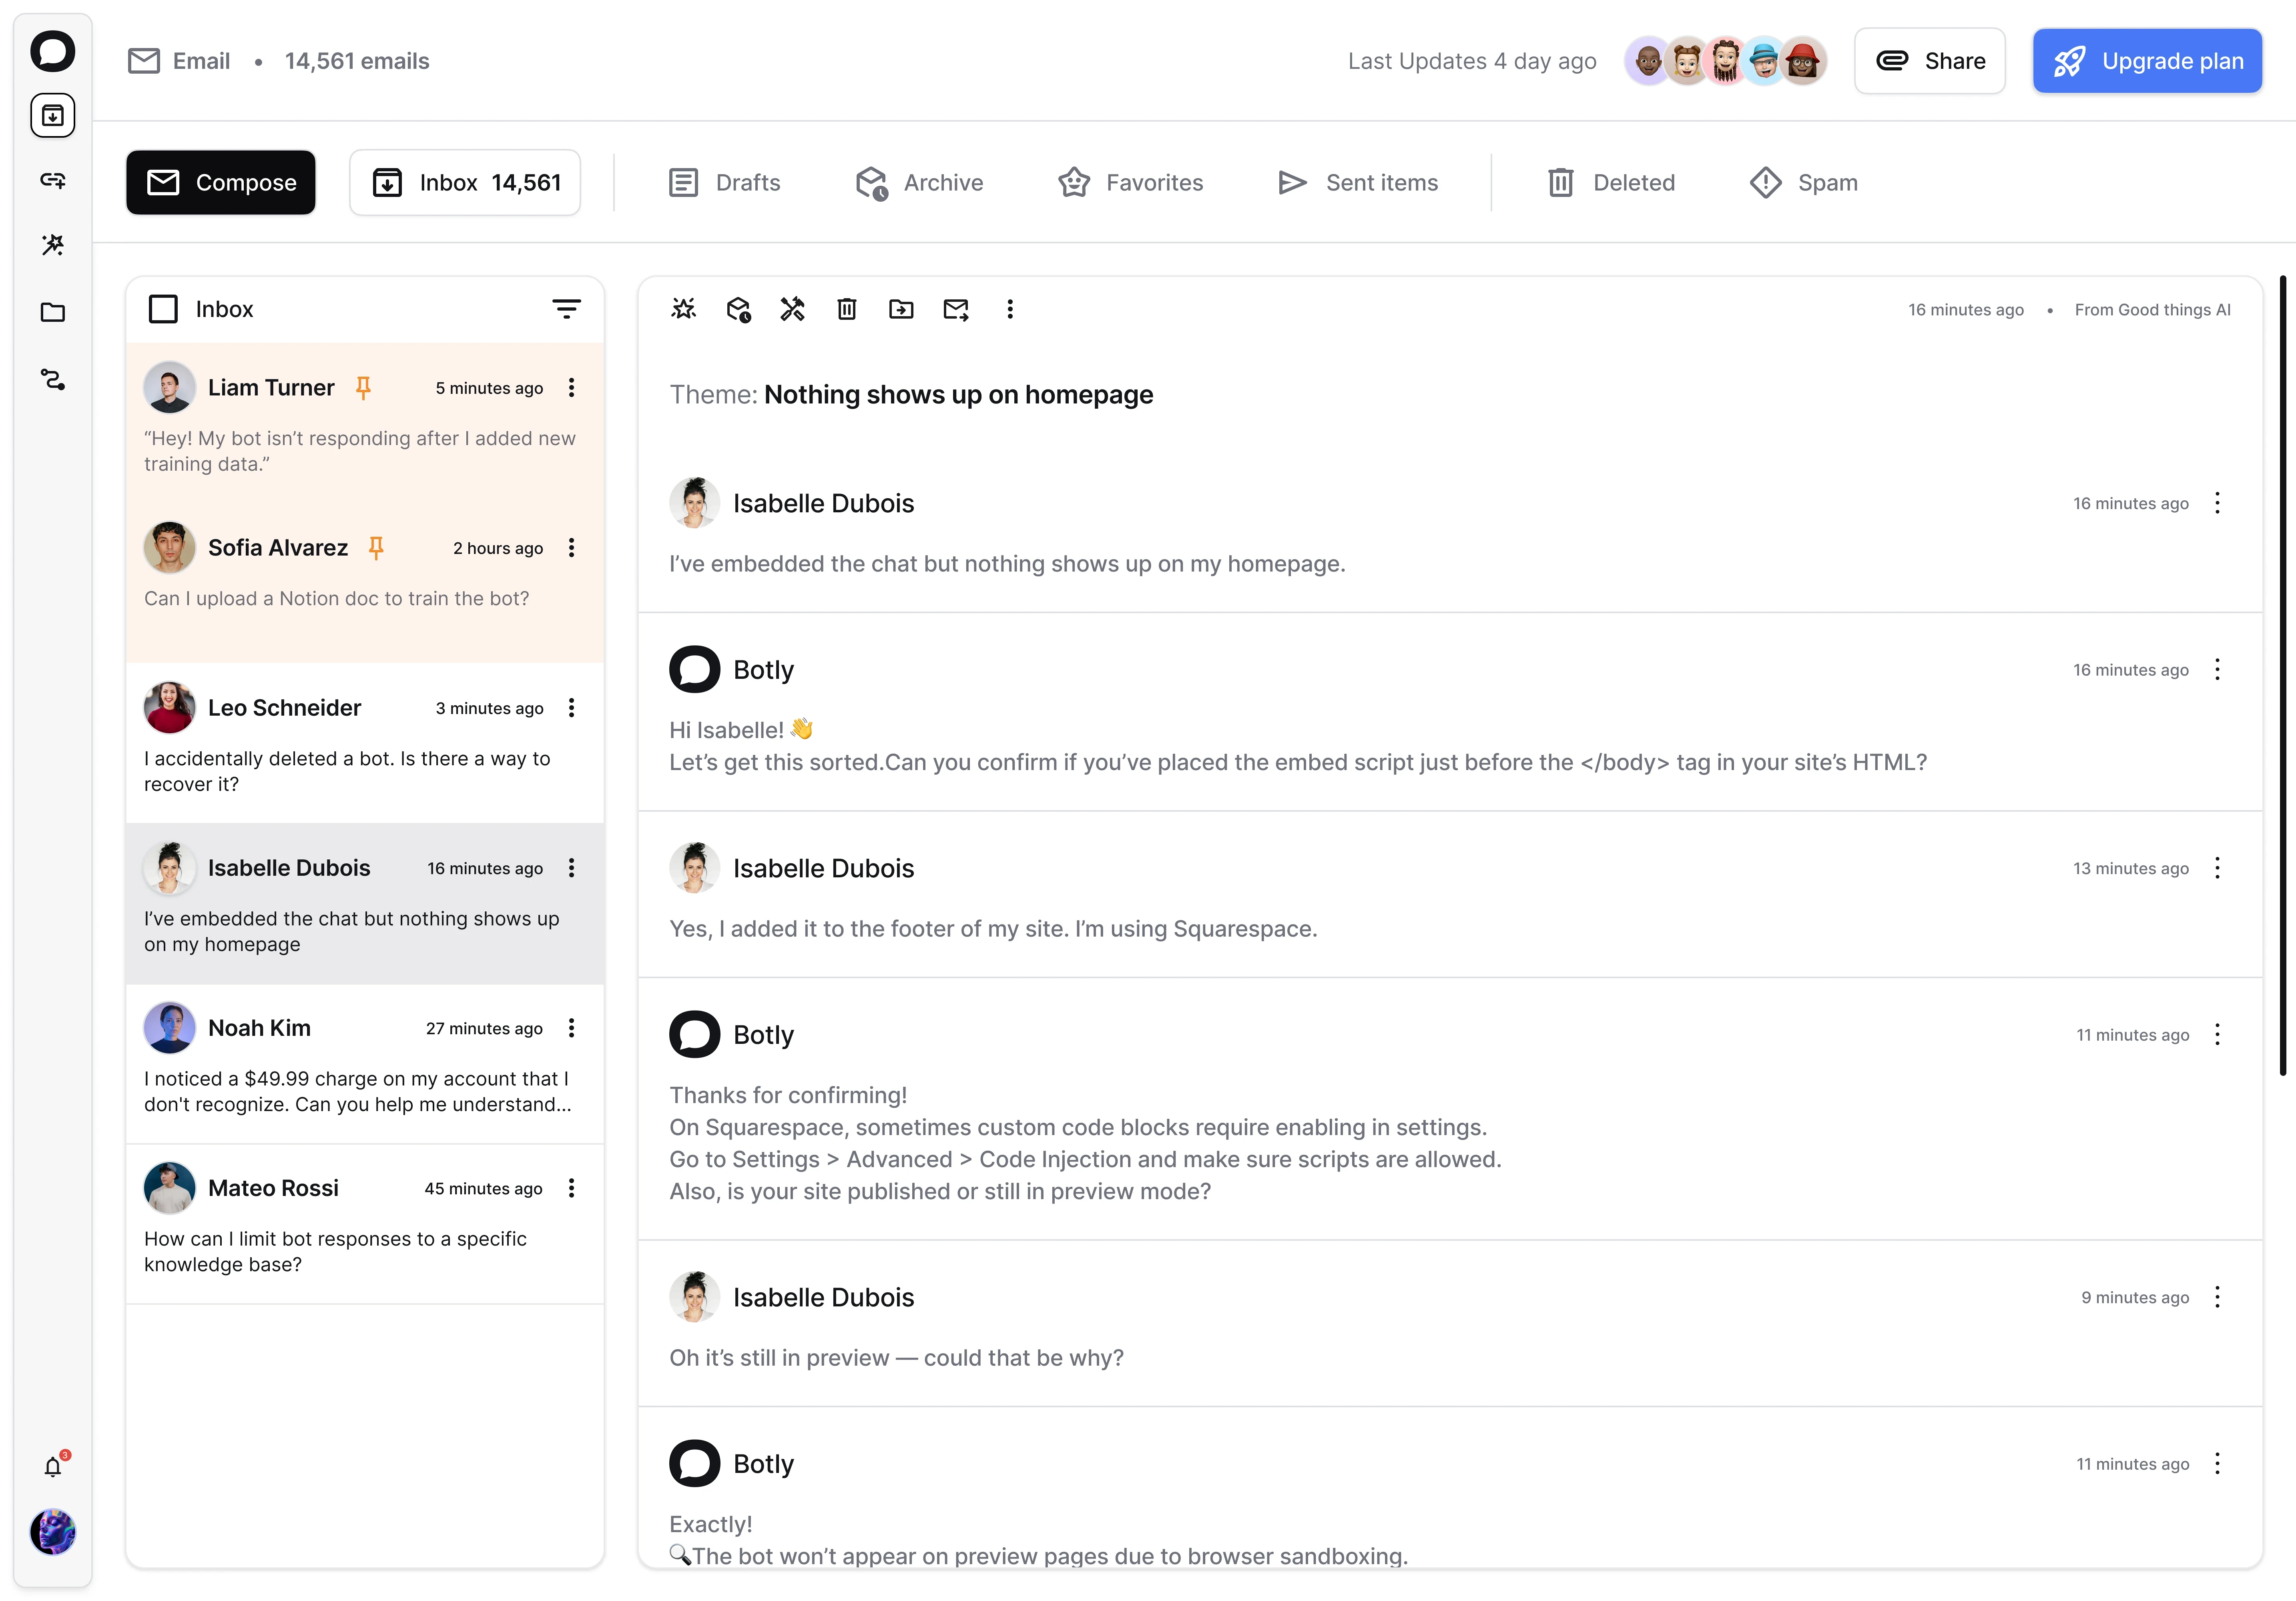Click the move-to-folder icon in the thread toolbar
Image resolution: width=2296 pixels, height=1601 pixels.
click(901, 309)
